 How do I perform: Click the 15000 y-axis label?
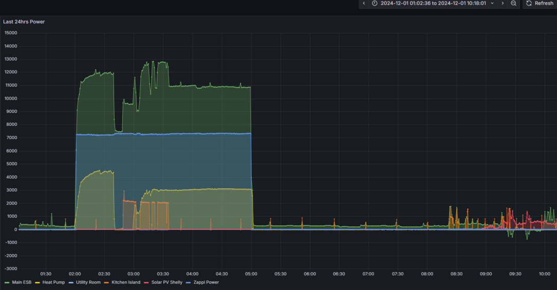(11, 33)
